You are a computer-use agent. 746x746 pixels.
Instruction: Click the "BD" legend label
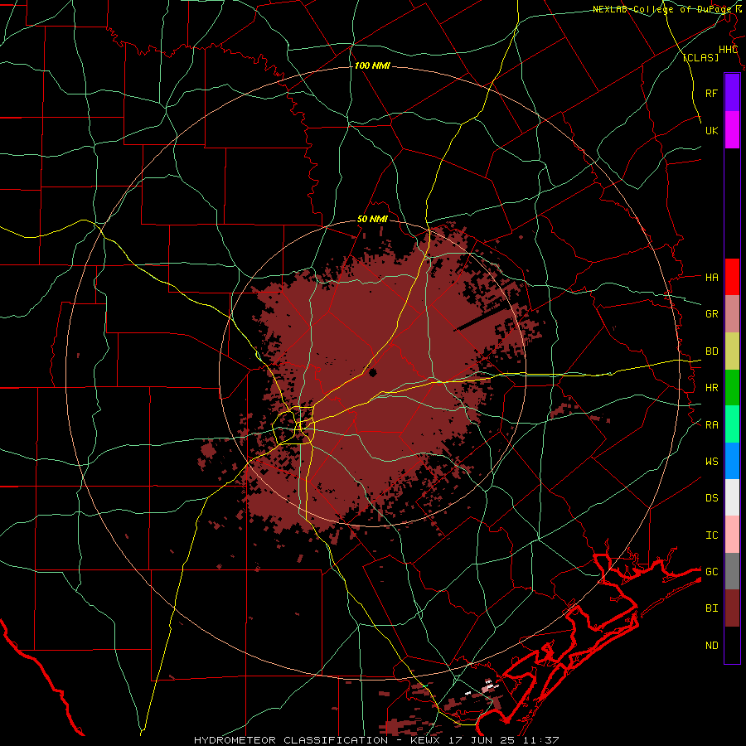(711, 351)
